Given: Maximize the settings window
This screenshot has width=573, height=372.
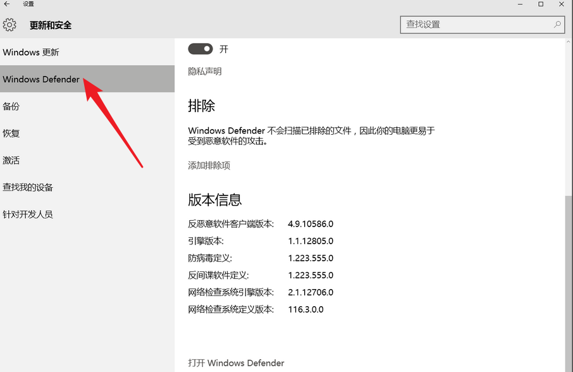Looking at the screenshot, I should (x=541, y=4).
